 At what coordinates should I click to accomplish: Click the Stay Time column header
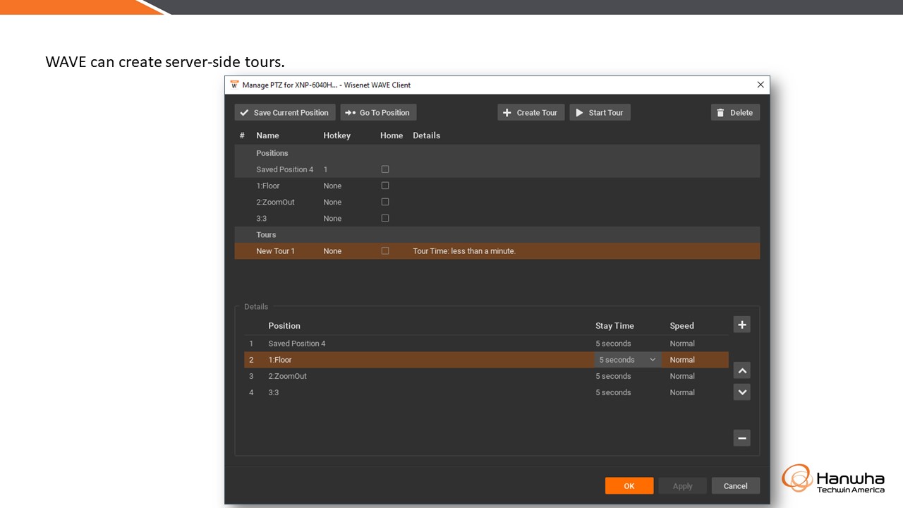[x=614, y=326]
